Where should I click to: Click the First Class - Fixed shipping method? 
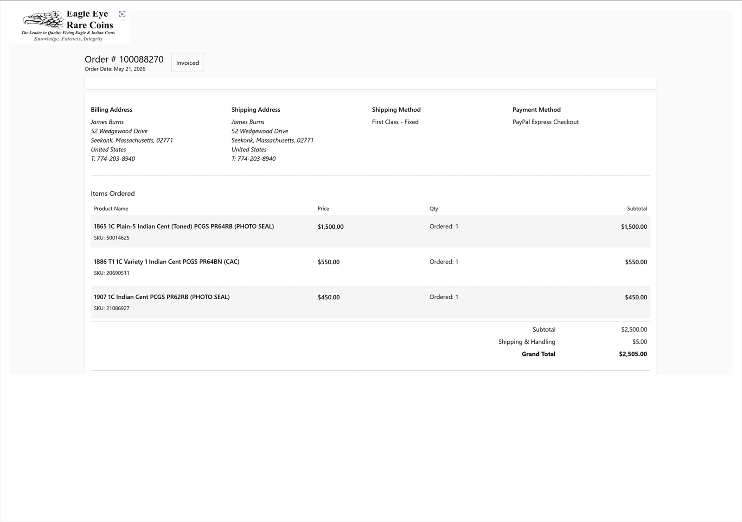click(395, 122)
